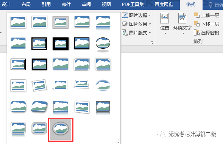Apply the simple white frame style
The image size is (223, 144).
pos(18,22)
